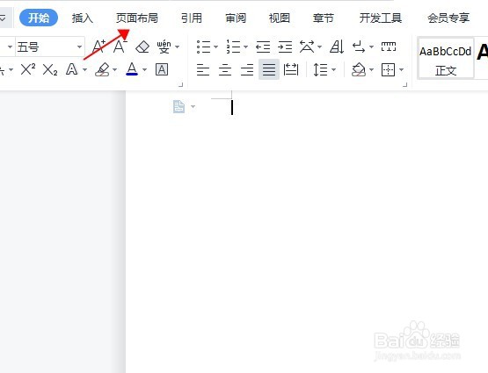Expand the pinyin guide dropdown arrow
488x373 pixels.
pos(178,47)
